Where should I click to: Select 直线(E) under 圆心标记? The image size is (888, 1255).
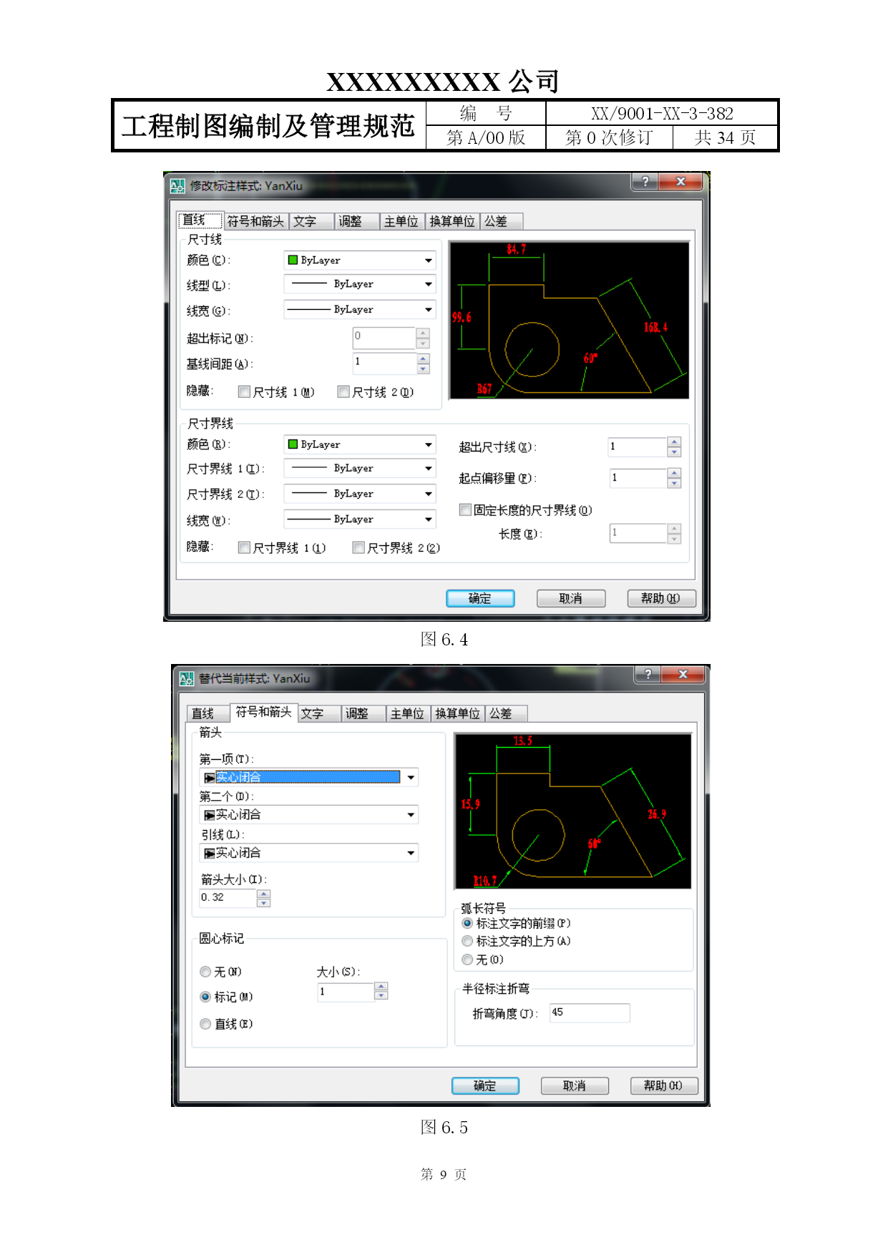pos(205,1025)
